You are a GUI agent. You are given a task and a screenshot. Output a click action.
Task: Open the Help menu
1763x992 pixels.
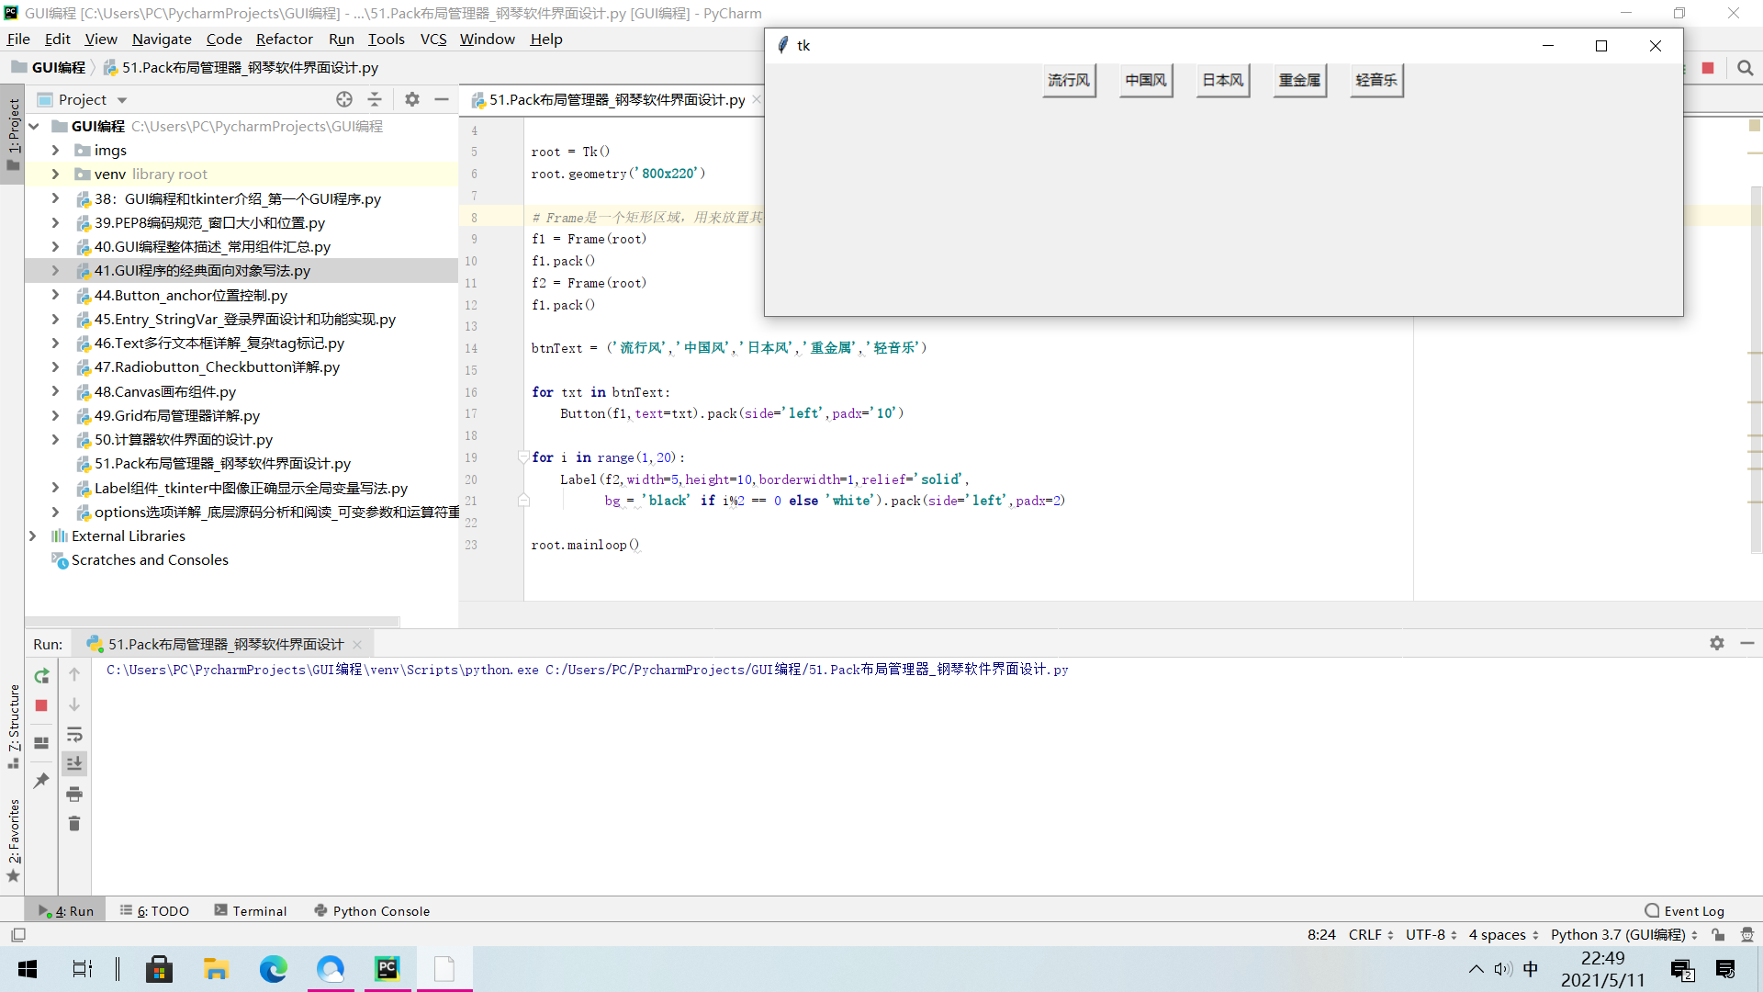pos(545,39)
